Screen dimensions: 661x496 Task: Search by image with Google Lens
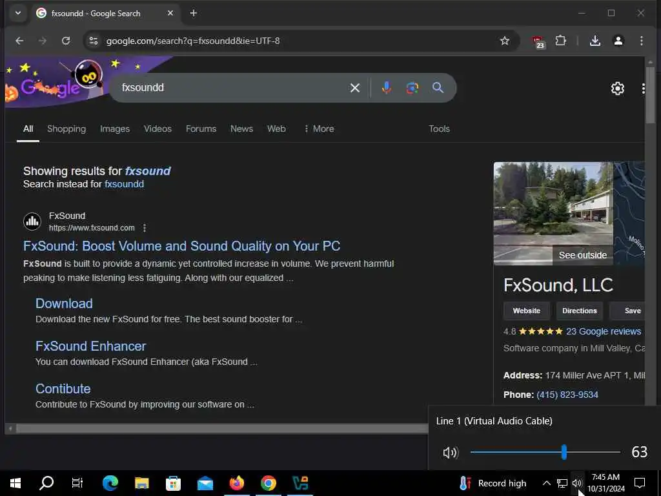point(412,88)
